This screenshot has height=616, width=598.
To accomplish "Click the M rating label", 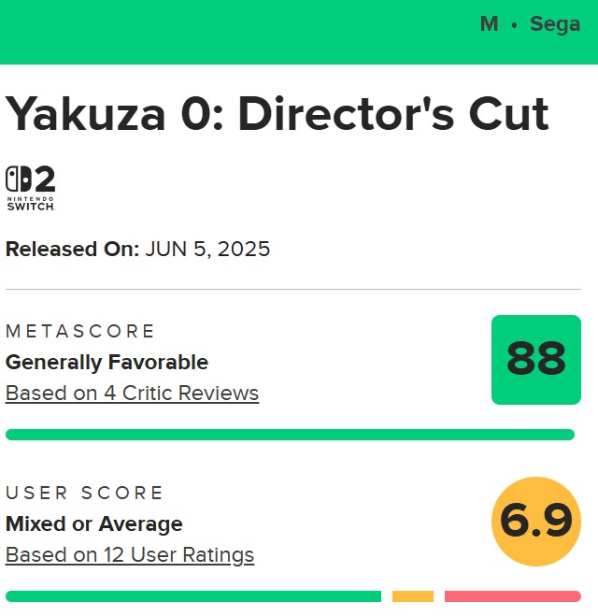I will coord(490,24).
